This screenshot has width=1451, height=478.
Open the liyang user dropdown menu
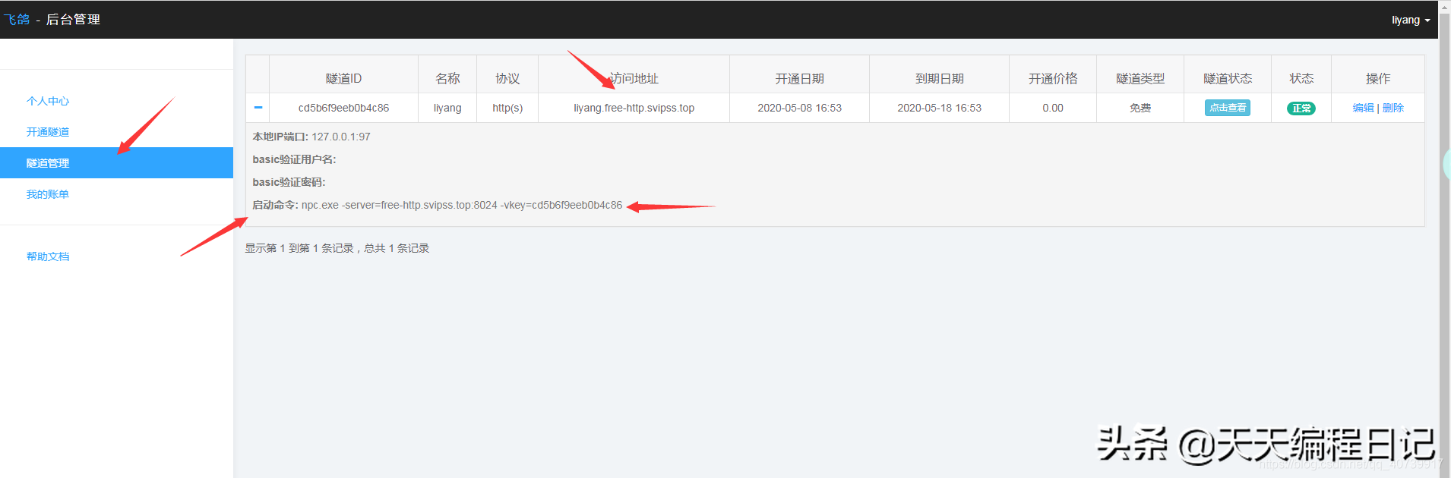1411,20
